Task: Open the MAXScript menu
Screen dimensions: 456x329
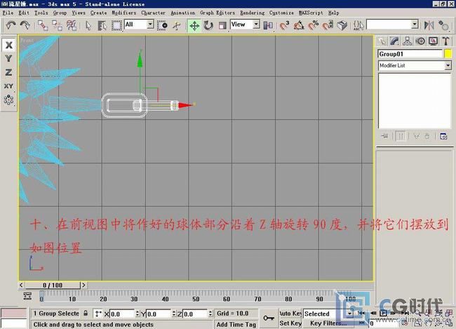Action: pyautogui.click(x=311, y=13)
